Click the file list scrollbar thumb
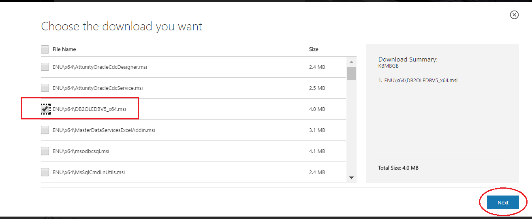The image size is (532, 219). coord(351,73)
